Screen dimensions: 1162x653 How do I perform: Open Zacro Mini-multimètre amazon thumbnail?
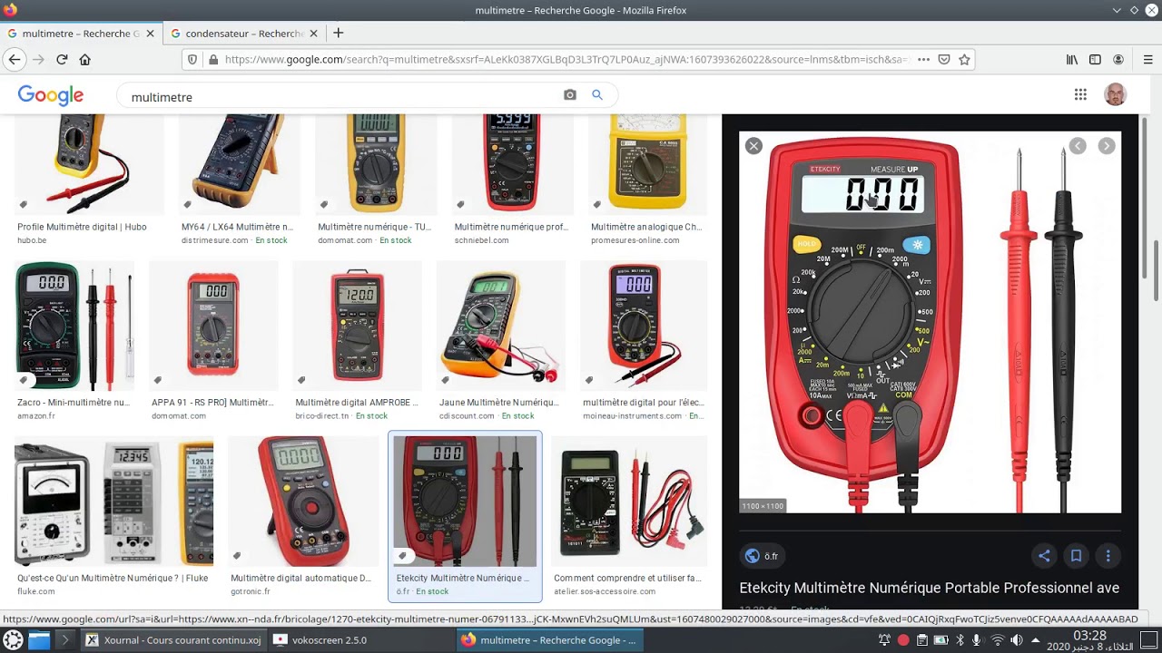74,325
